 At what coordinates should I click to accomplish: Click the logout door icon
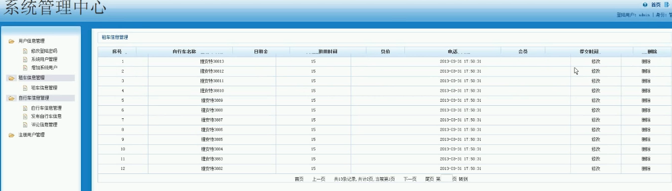click(x=666, y=5)
